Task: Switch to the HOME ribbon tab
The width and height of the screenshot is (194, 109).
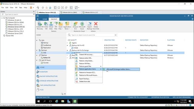Action: (x=45, y=19)
